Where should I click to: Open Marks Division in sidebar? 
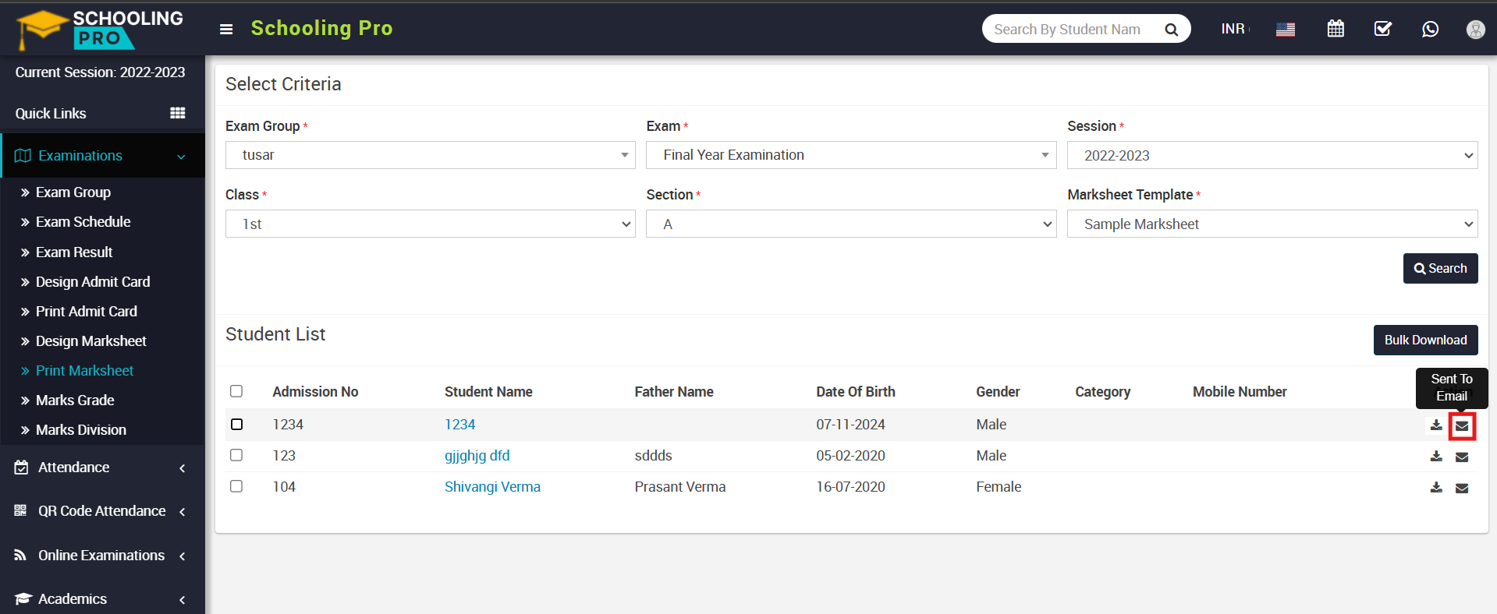coord(81,430)
